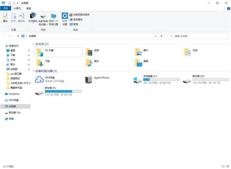
Task: Open the help question mark icon
Action: (x=228, y=9)
